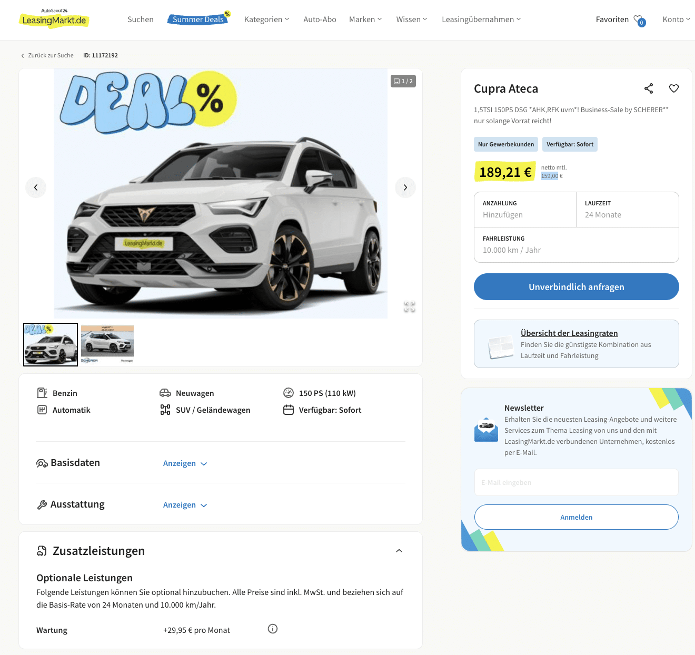Image resolution: width=695 pixels, height=655 pixels.
Task: Click the Unverbindlich anfragen button
Action: [577, 286]
